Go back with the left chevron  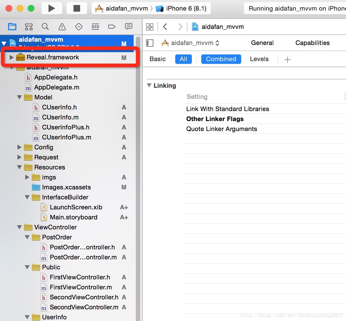165,27
